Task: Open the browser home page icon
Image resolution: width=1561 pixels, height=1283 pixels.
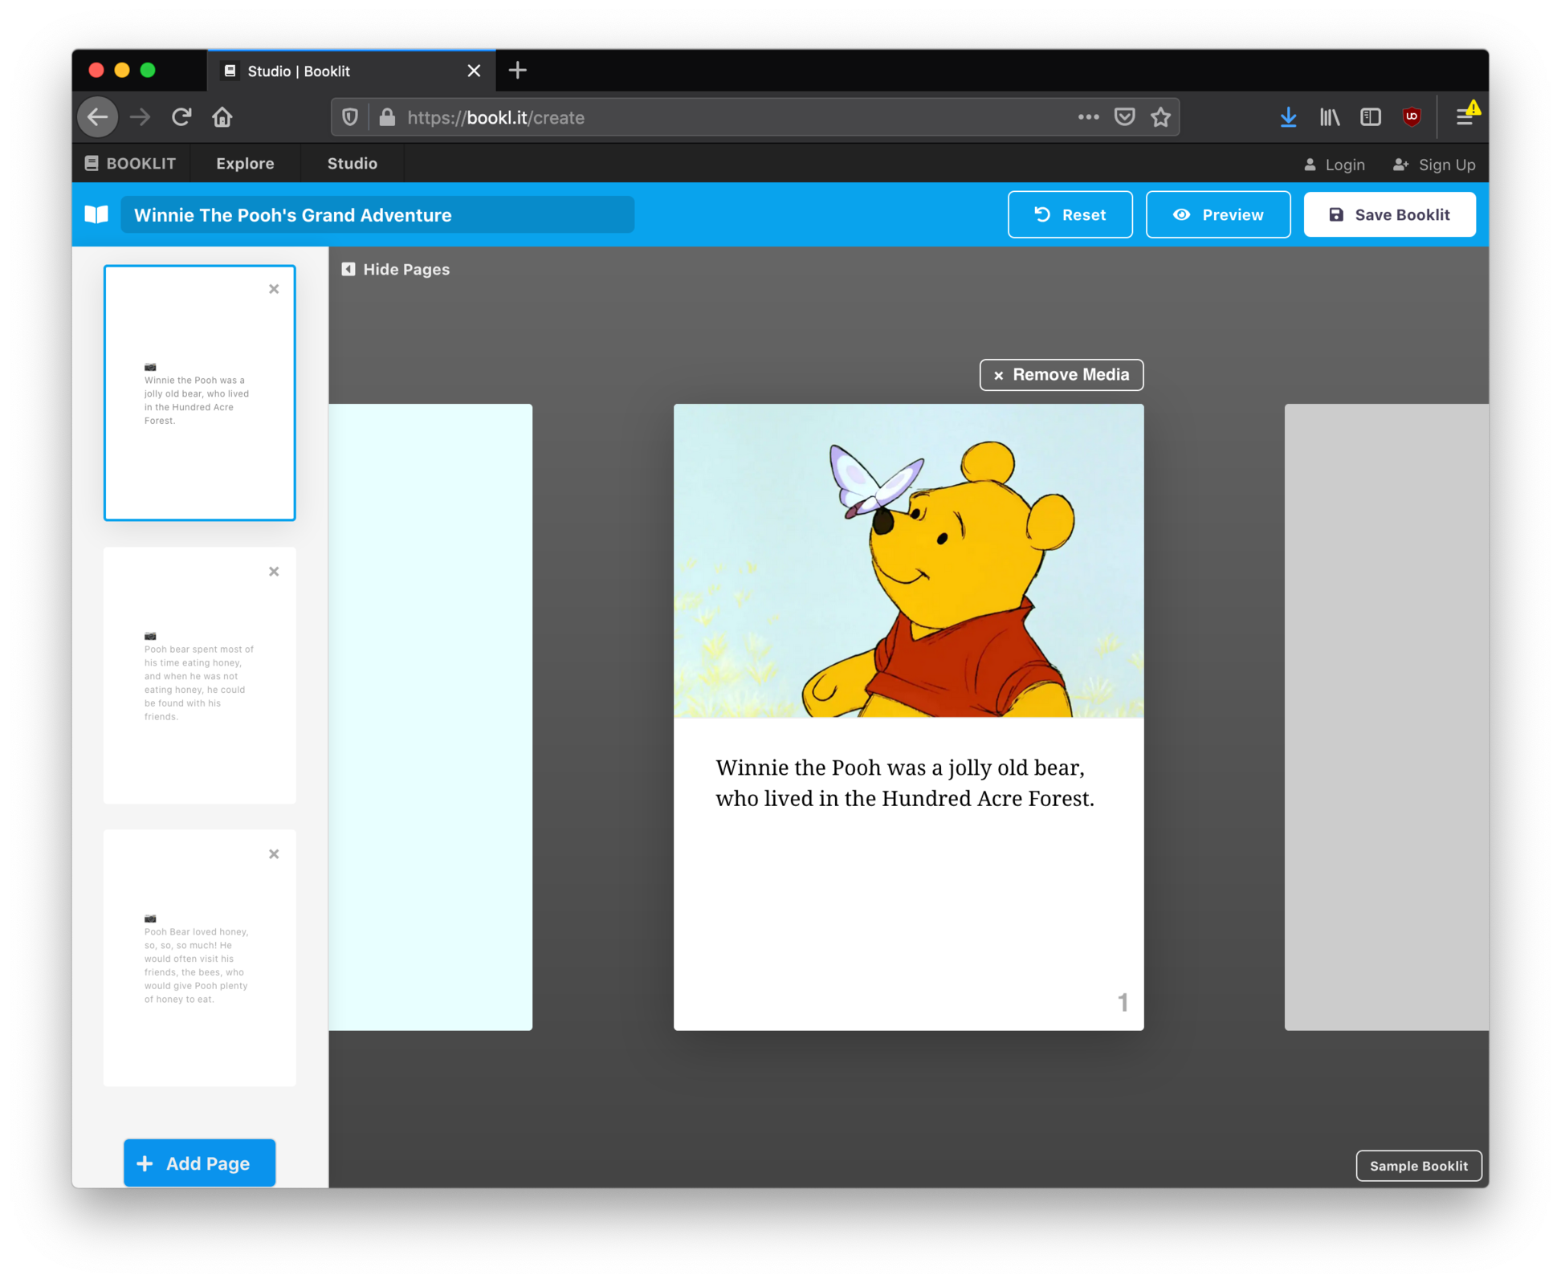Action: coord(222,117)
